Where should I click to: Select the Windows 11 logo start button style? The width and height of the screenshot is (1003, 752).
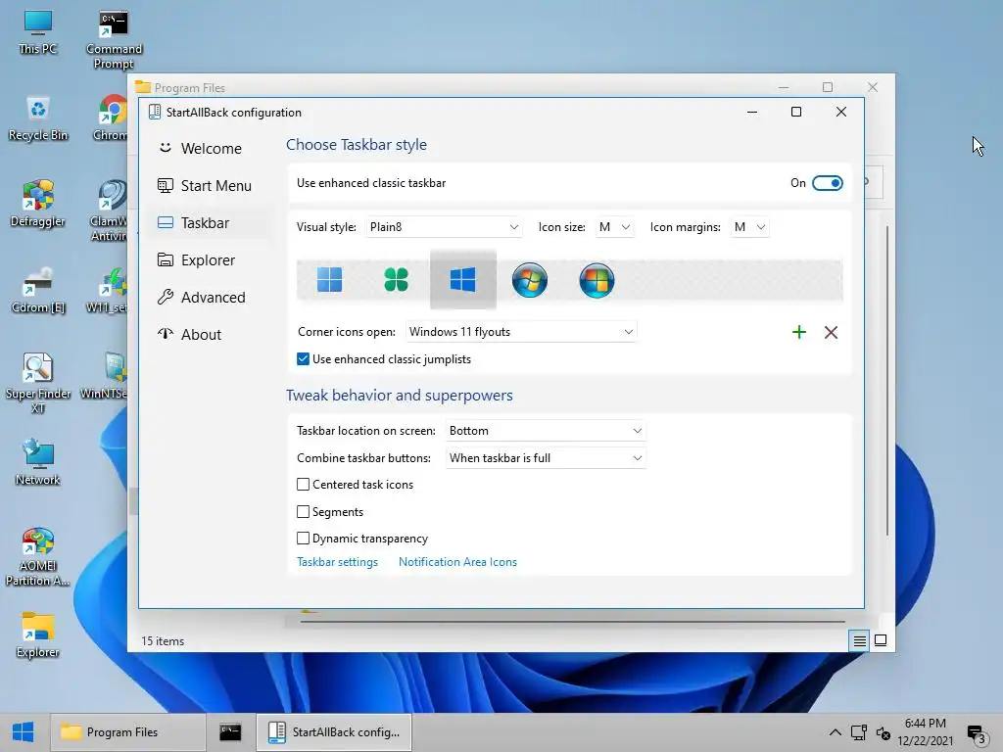329,279
